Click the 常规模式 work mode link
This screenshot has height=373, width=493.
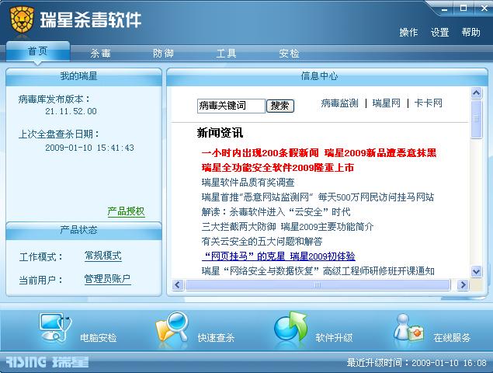pos(103,256)
